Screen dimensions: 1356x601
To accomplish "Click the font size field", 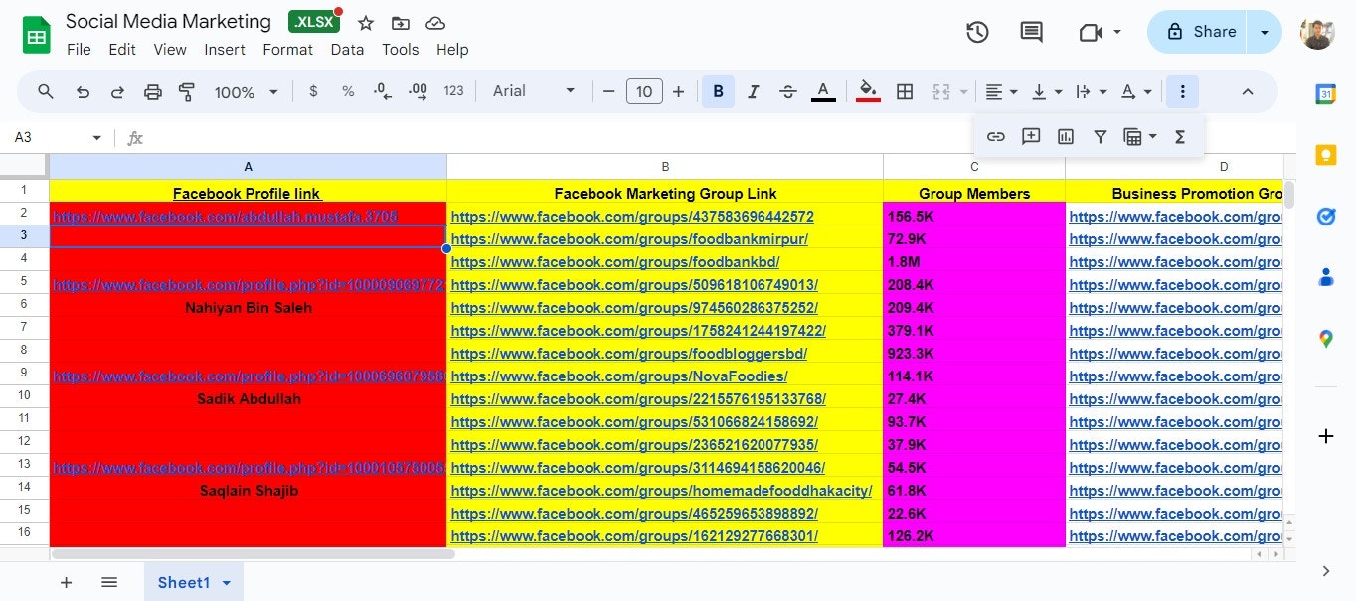I will pos(644,91).
